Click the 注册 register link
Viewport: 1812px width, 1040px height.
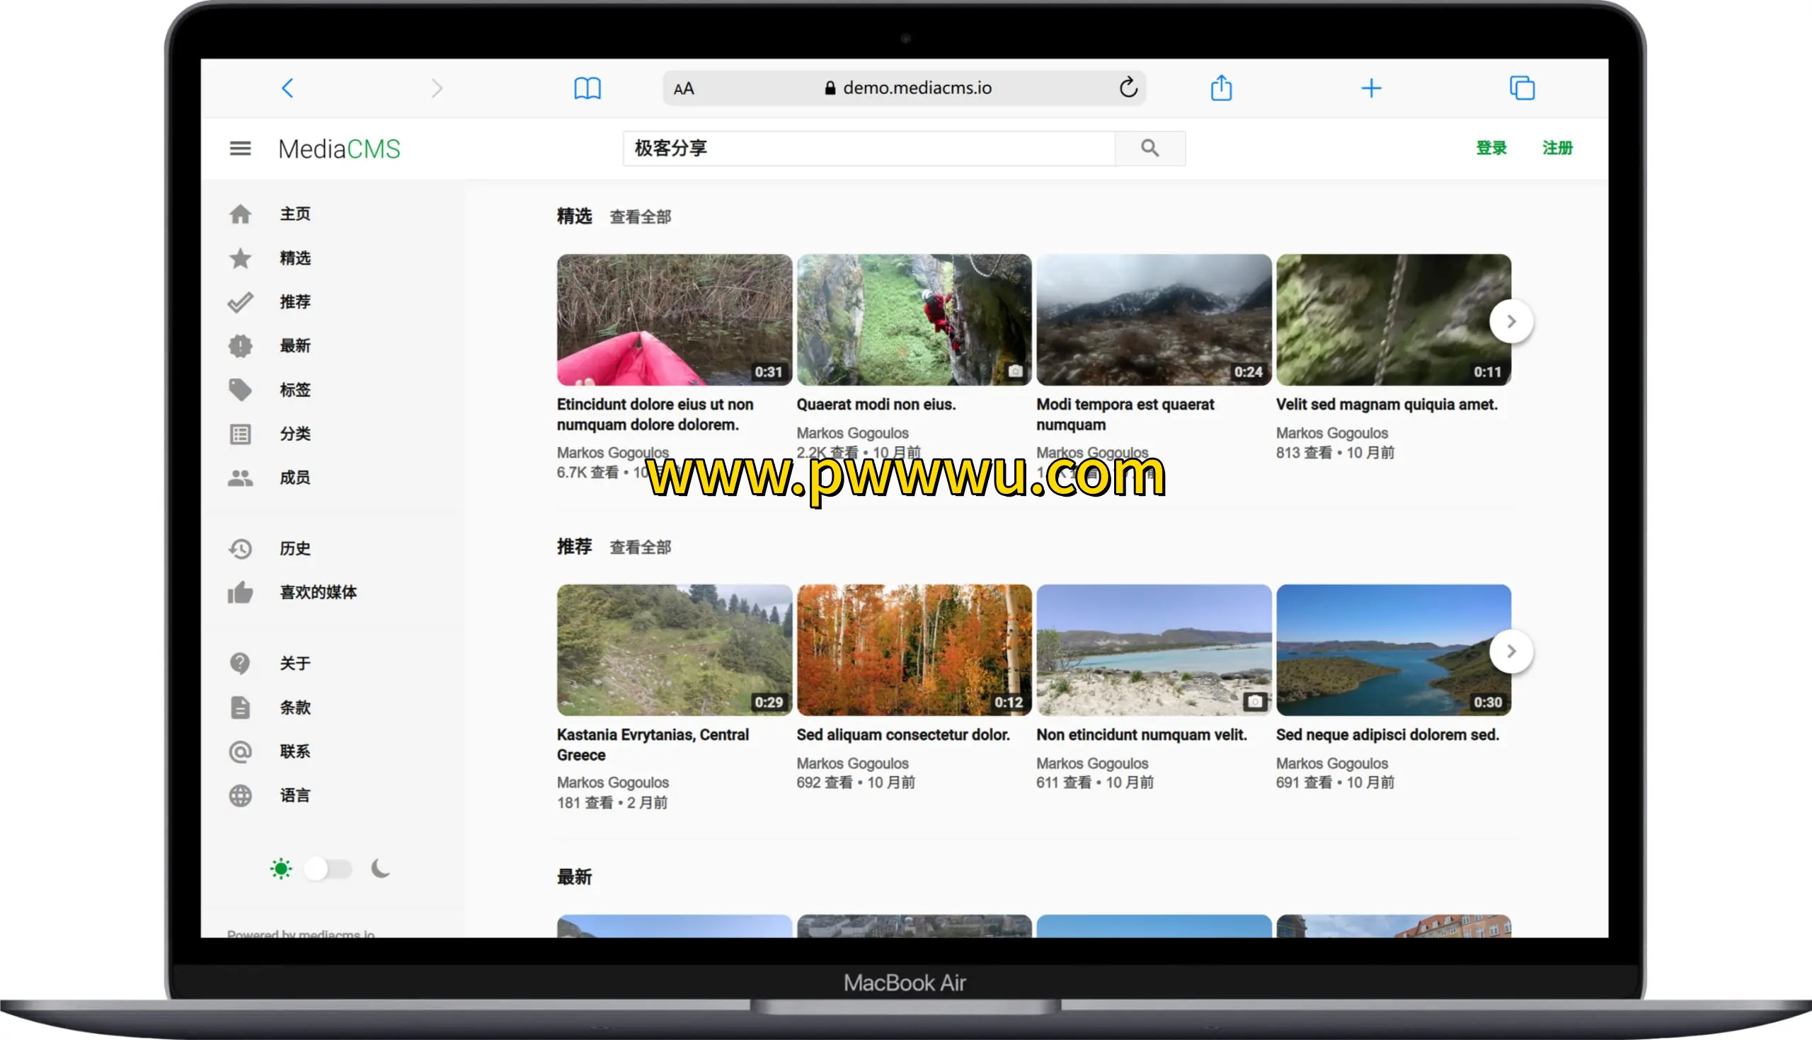(x=1557, y=148)
